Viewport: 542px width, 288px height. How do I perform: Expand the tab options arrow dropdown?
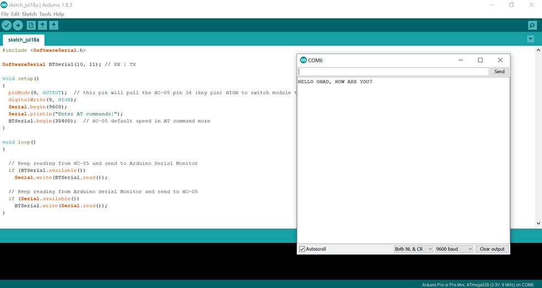pos(530,39)
